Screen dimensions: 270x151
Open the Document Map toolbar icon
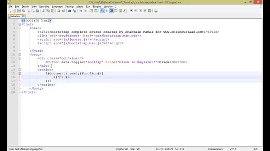tap(120, 11)
